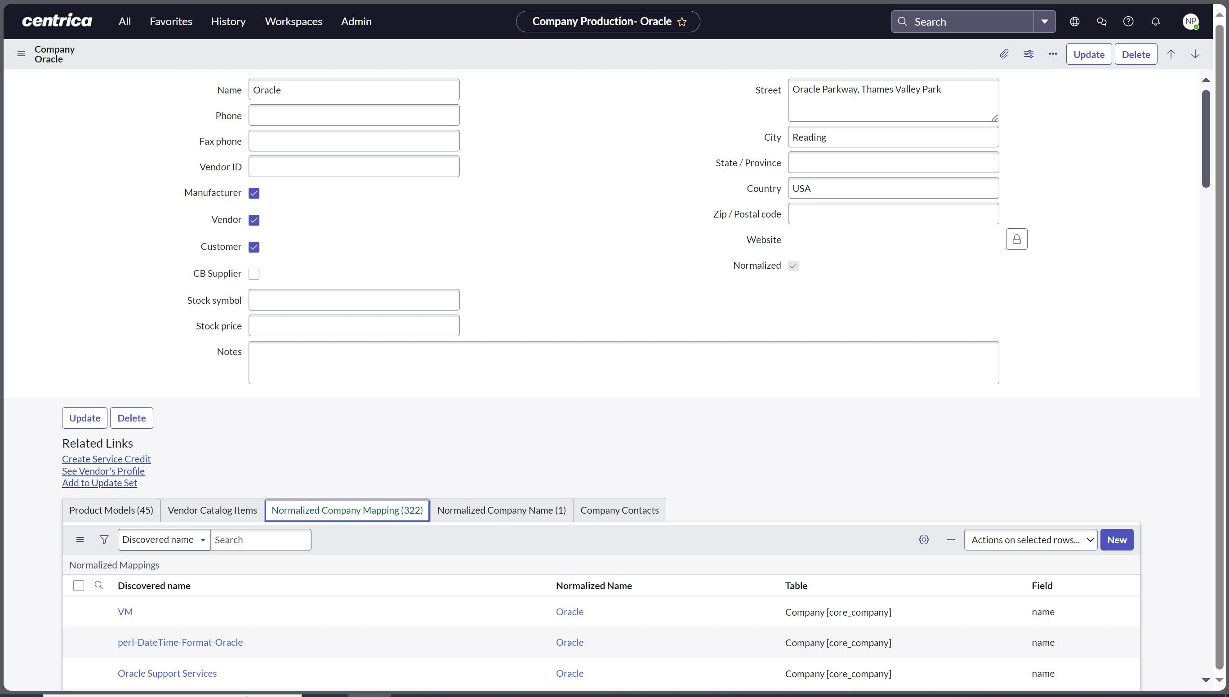
Task: Unlock the Website field lock icon
Action: 1017,240
